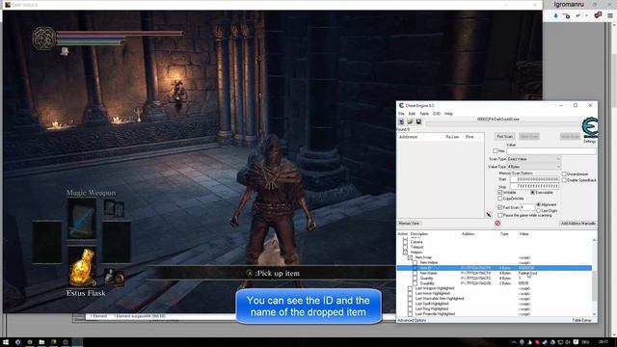Image resolution: width=617 pixels, height=347 pixels.
Task: Activate the Quantity row checkbox
Action: pyautogui.click(x=415, y=279)
